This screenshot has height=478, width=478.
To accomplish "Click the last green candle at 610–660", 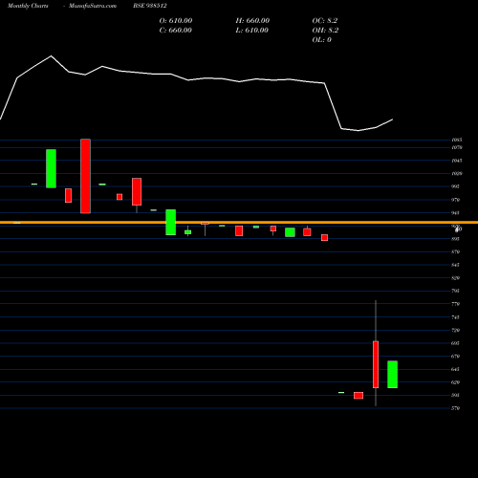I will [x=392, y=375].
